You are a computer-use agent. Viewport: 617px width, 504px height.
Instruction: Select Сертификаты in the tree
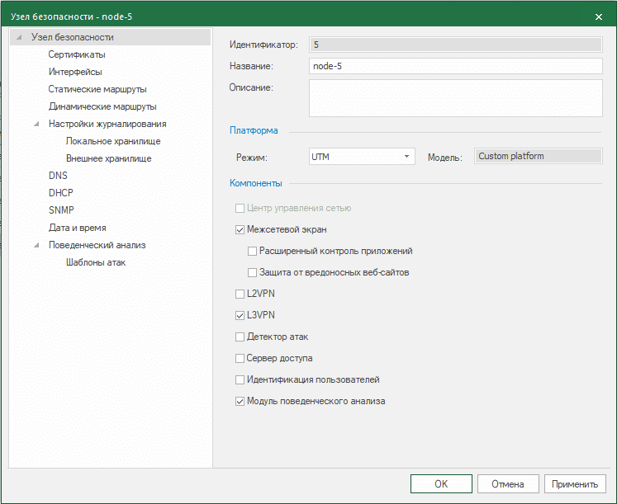pos(76,54)
